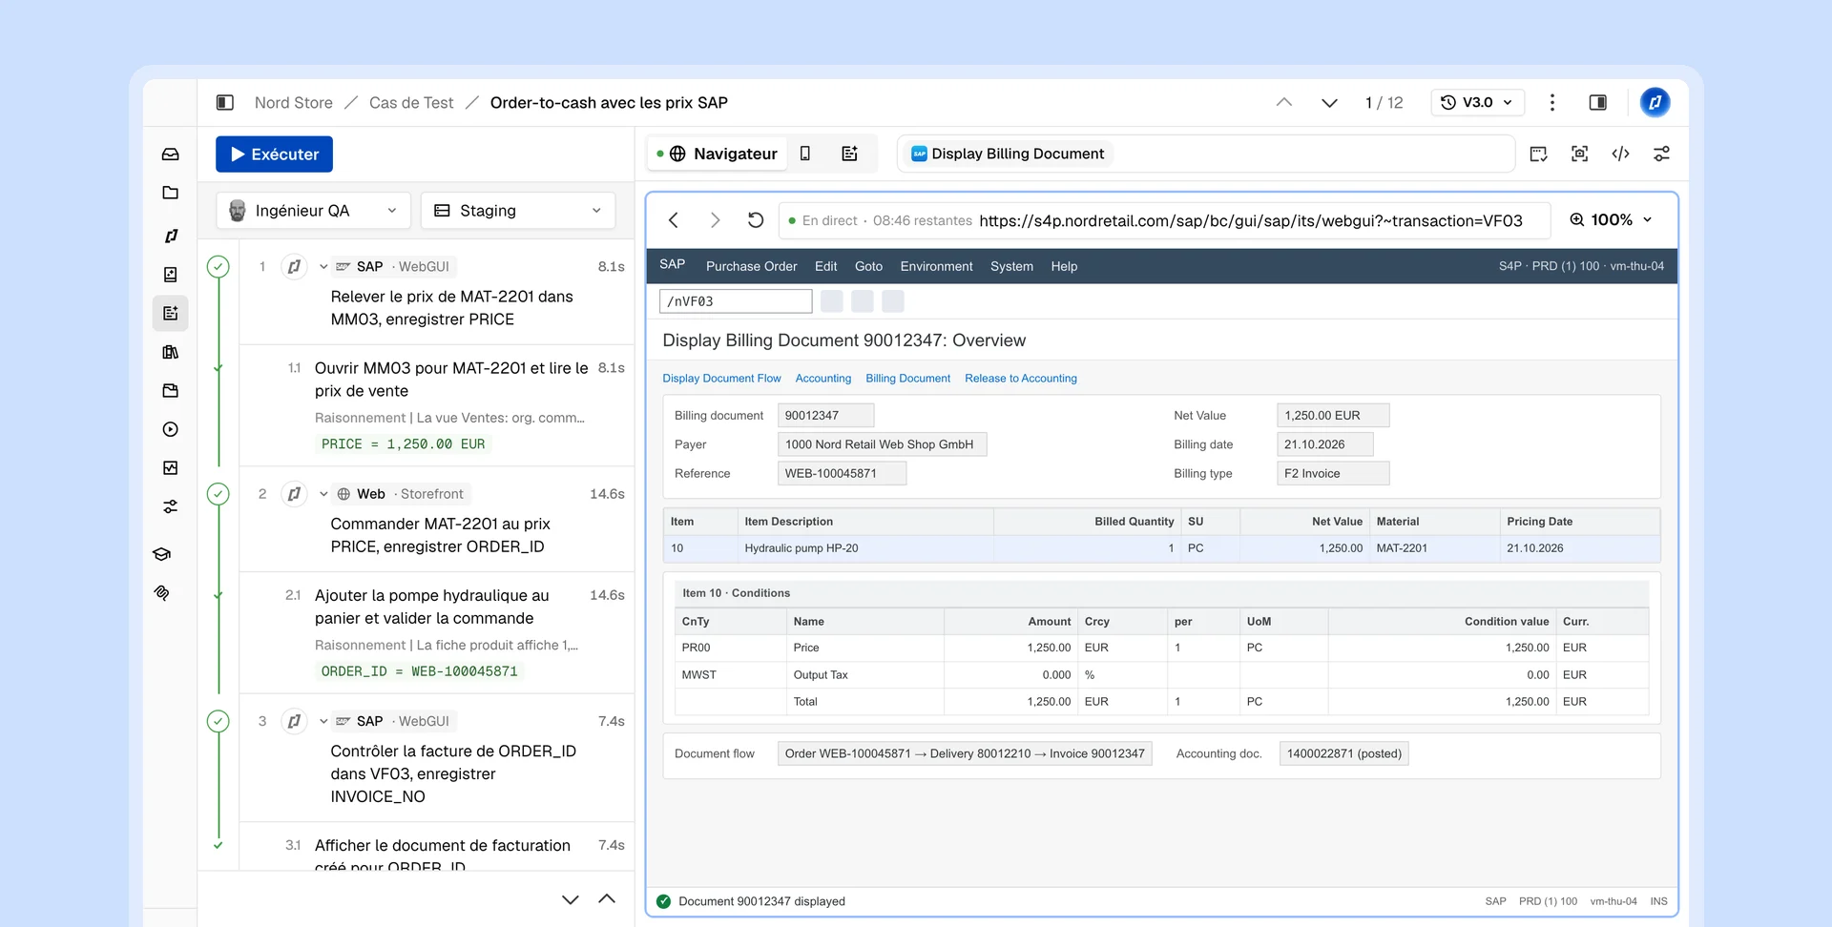Click the play-circle runs sidebar icon
This screenshot has height=927, width=1832.
(x=170, y=429)
